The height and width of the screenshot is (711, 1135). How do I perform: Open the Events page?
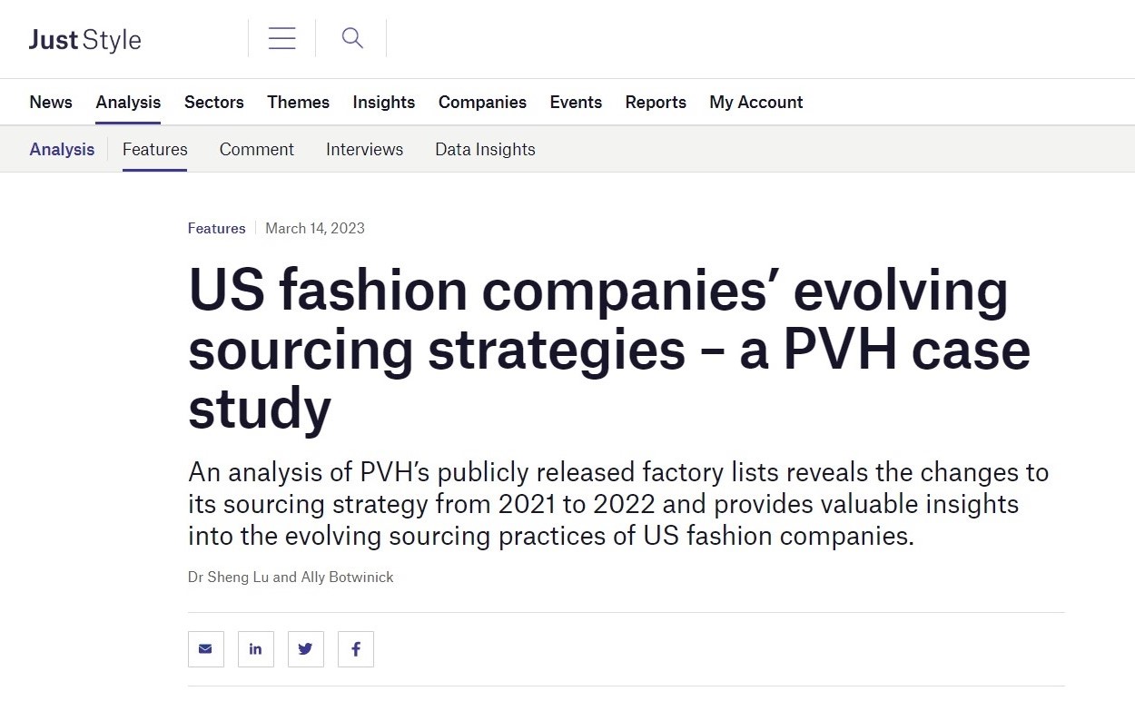coord(576,103)
